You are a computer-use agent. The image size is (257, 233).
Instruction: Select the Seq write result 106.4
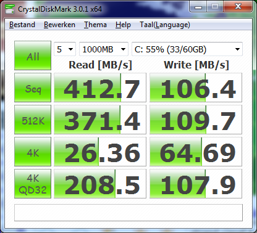tap(196, 88)
